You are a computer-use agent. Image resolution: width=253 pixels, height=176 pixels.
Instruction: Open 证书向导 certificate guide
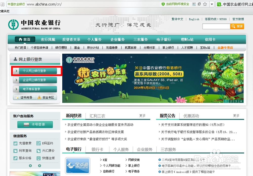[24, 97]
